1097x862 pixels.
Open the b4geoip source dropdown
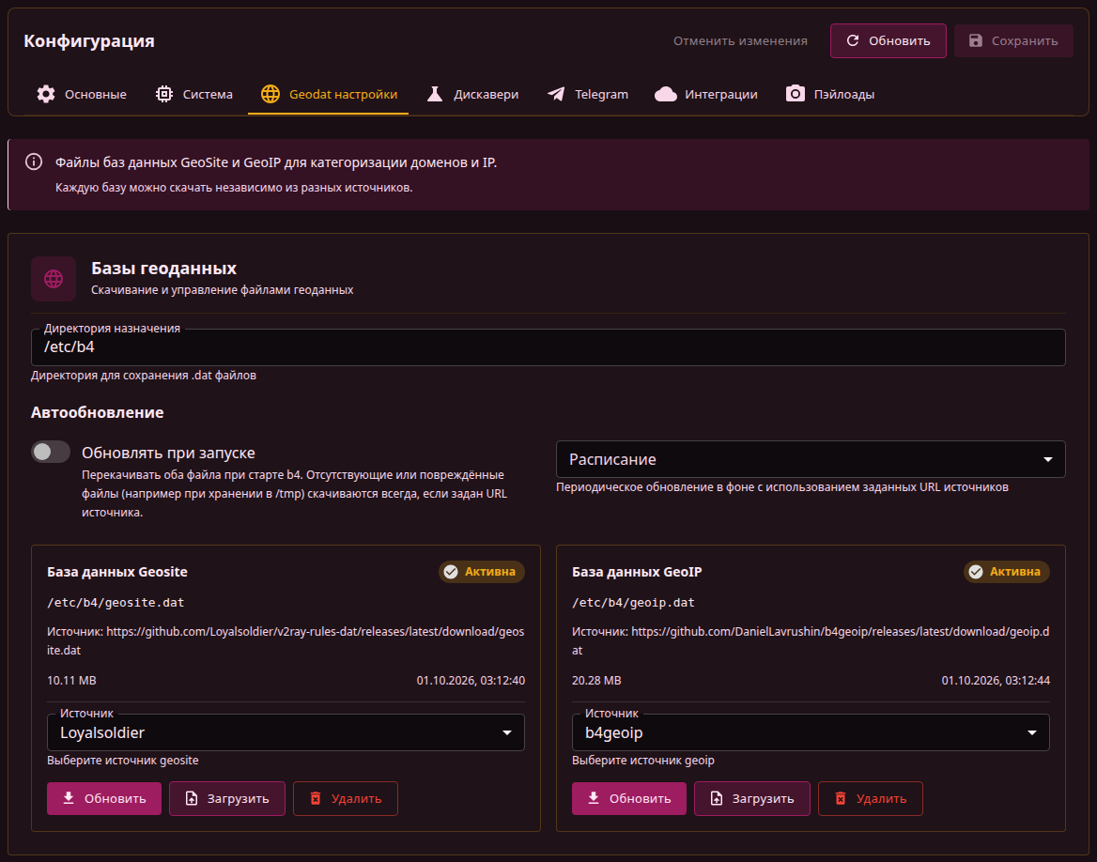(x=811, y=732)
